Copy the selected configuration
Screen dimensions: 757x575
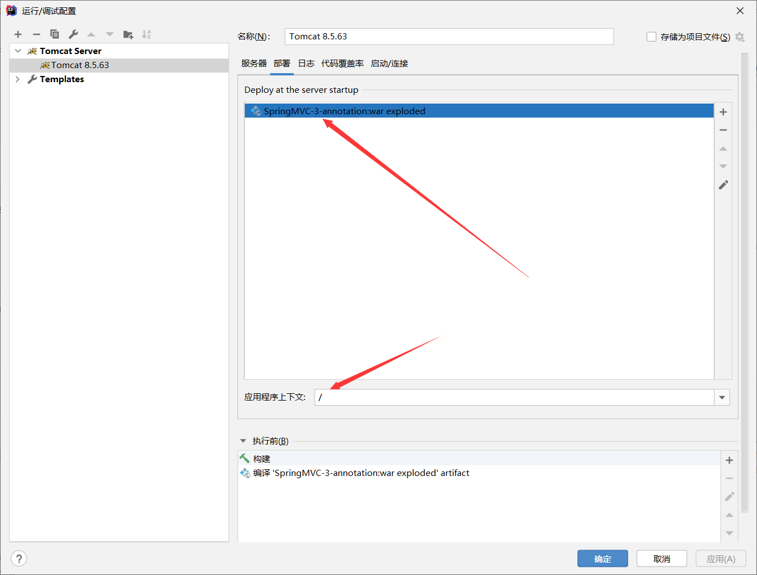[x=55, y=34]
